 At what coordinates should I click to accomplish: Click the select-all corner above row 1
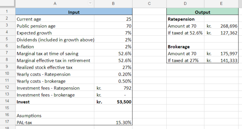(x=7, y=3)
